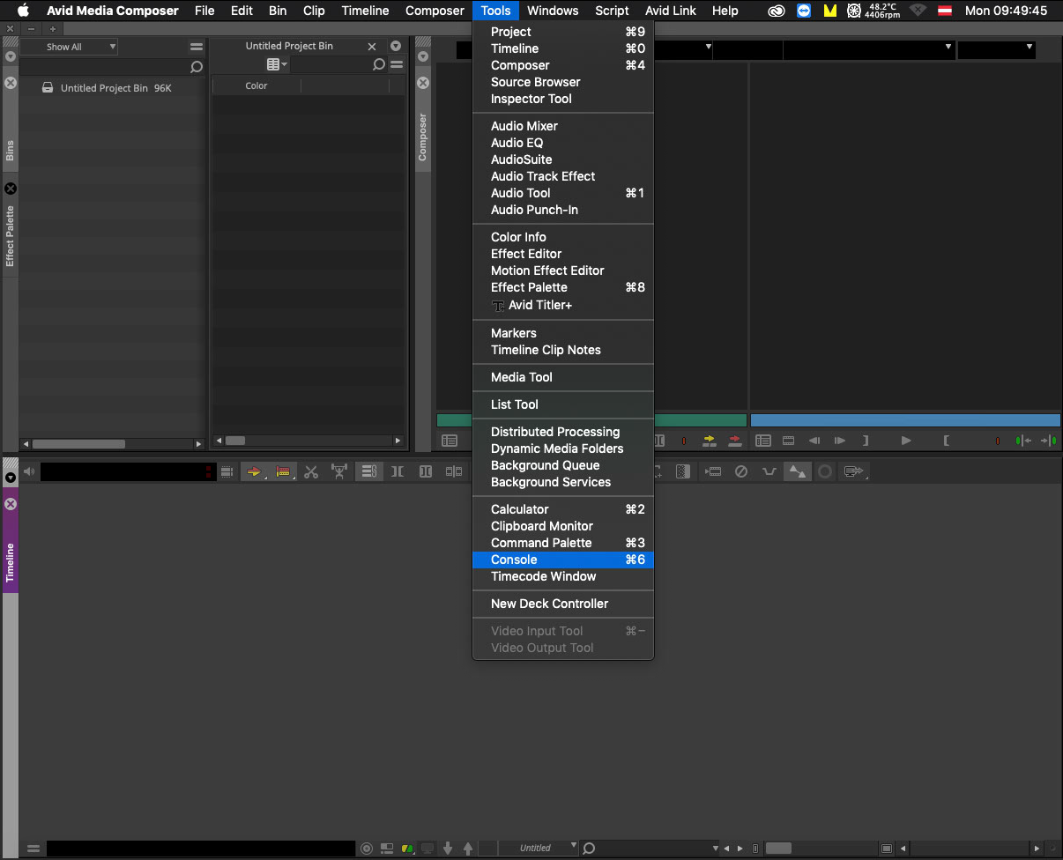Viewport: 1063px width, 860px height.
Task: Click the Go to Out green marker icon
Action: click(x=1049, y=441)
